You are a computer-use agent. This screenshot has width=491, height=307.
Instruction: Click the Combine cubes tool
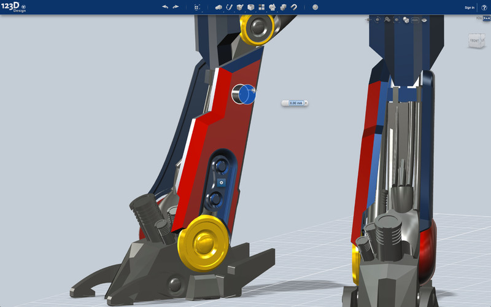(283, 7)
